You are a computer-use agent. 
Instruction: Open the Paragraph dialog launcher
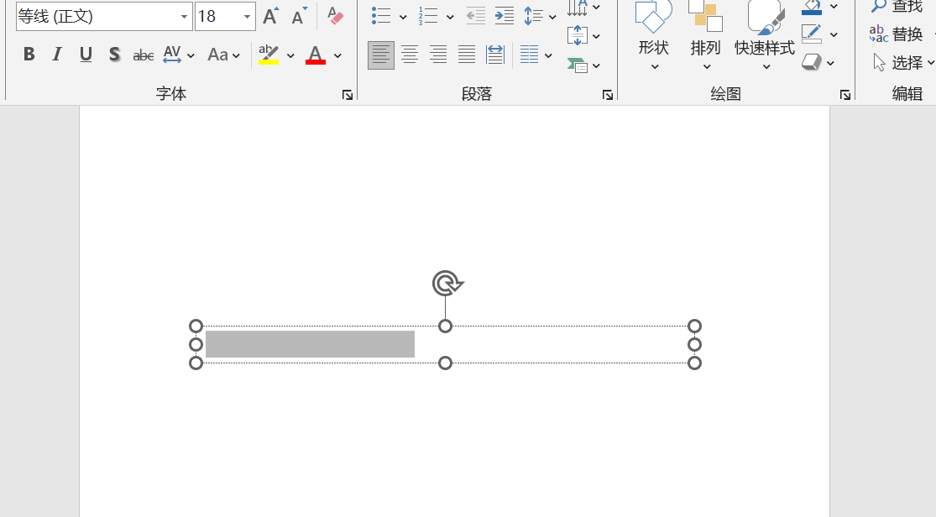tap(608, 95)
